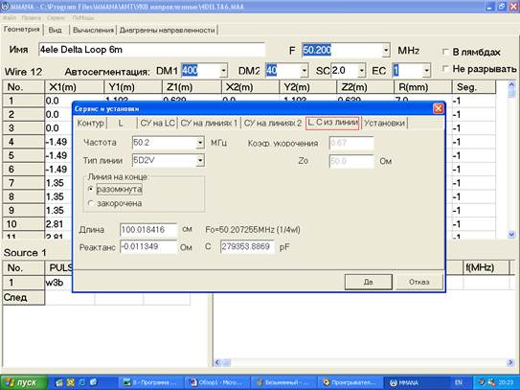Screen dimensions: 520x390
Task: Switch to the Вид tab
Action: click(55, 30)
